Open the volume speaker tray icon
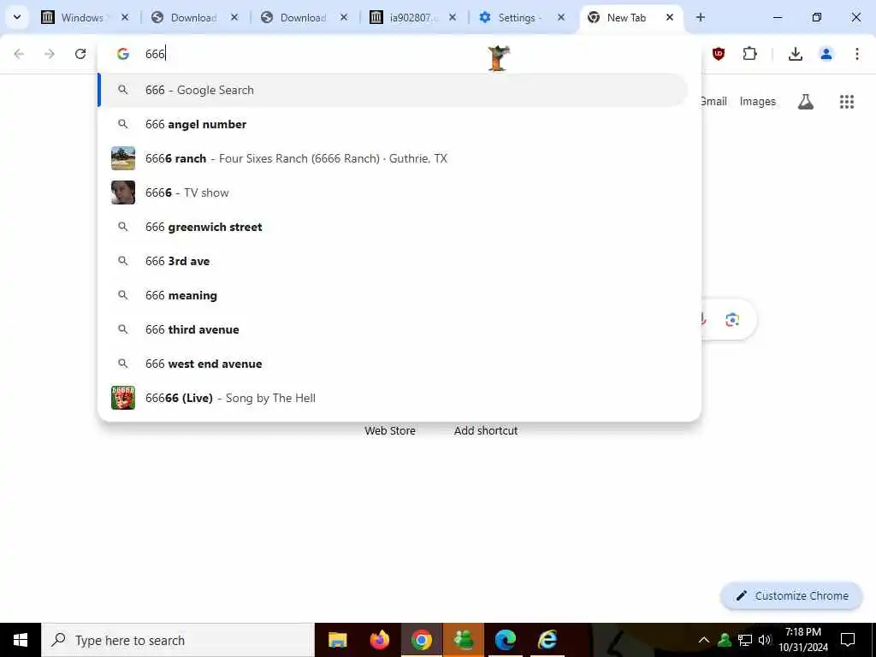 point(765,640)
